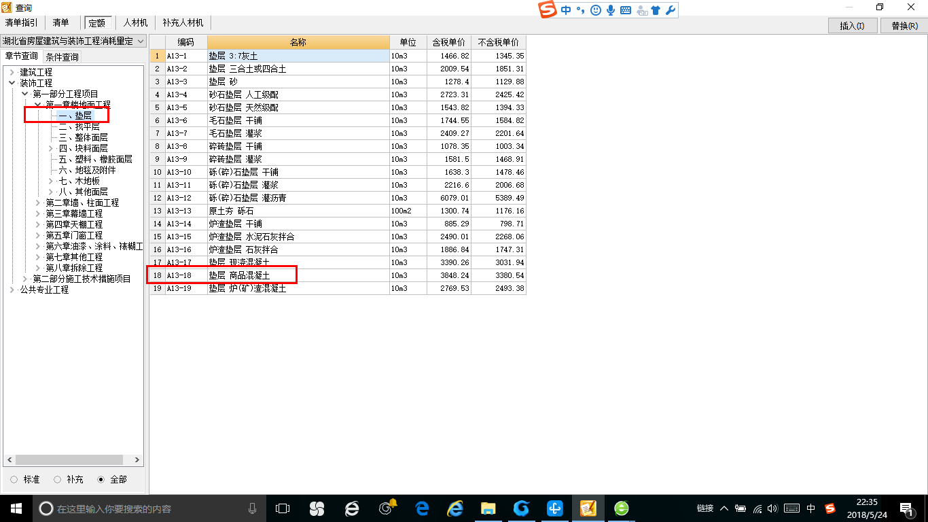Click the 替换(R) button

click(x=904, y=26)
